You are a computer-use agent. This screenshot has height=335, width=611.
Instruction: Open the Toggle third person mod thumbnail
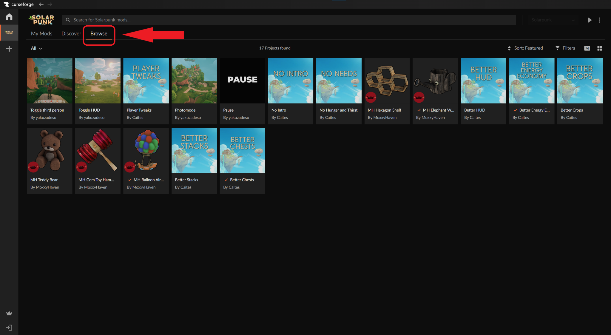click(x=50, y=81)
